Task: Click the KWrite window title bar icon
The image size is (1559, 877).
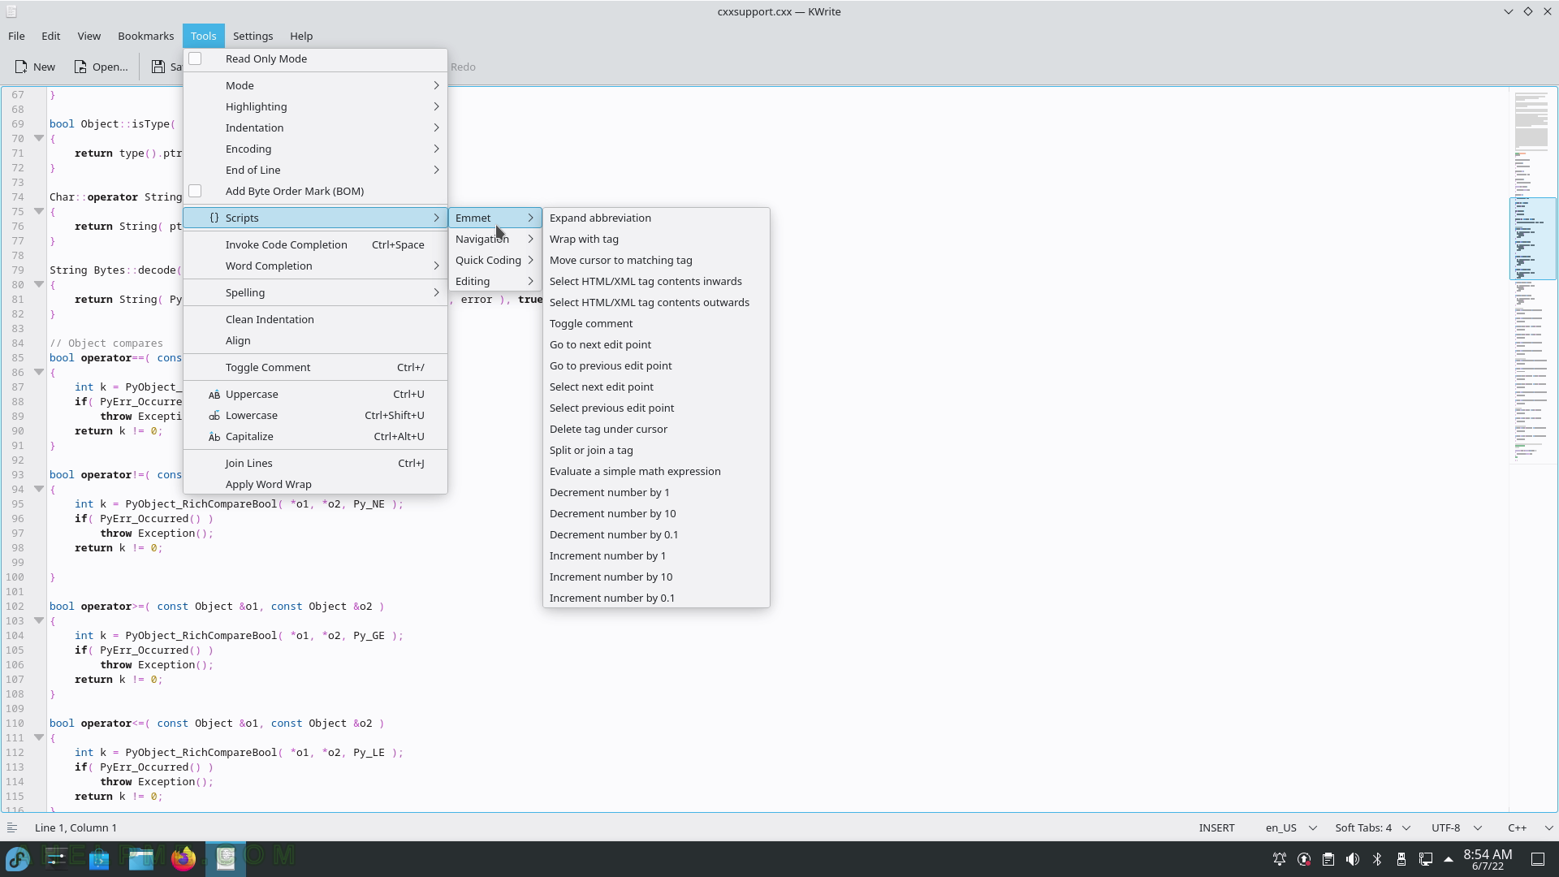Action: tap(11, 11)
